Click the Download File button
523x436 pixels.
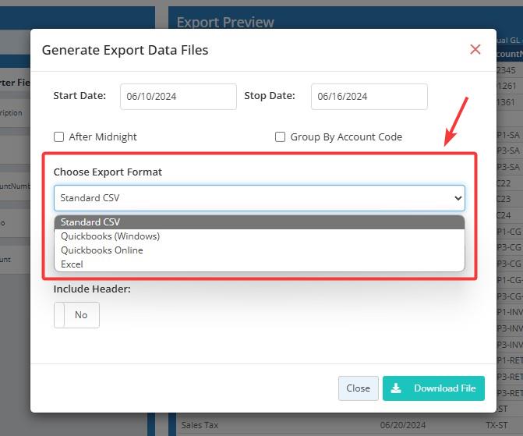click(433, 388)
